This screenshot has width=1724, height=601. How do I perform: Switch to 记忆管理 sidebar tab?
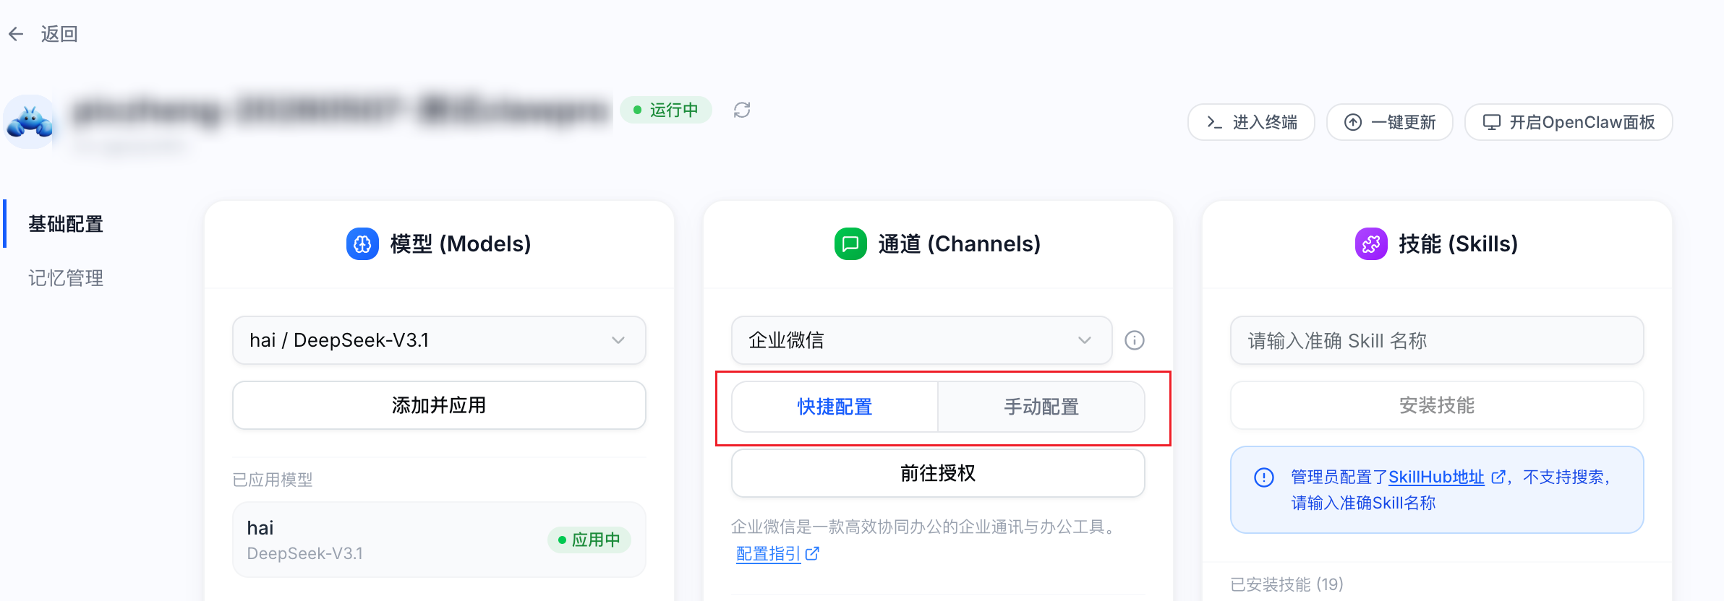[x=66, y=278]
